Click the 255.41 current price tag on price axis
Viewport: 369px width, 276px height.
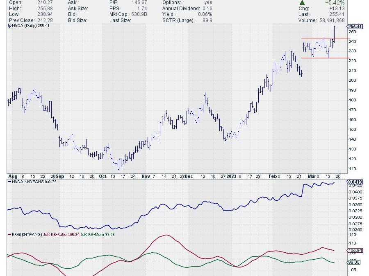[x=355, y=27]
